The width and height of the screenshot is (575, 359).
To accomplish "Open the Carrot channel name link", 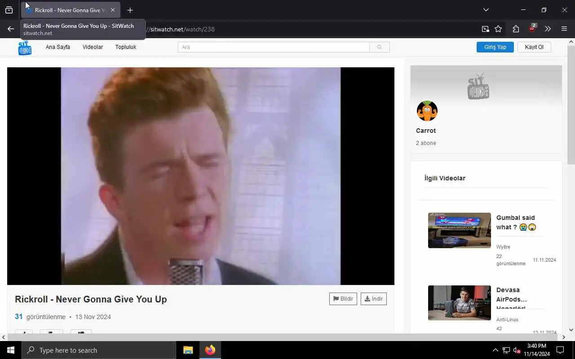I will (x=426, y=131).
